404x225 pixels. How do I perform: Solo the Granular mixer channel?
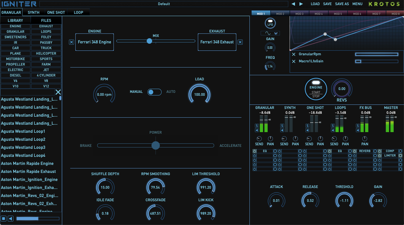[257, 126]
